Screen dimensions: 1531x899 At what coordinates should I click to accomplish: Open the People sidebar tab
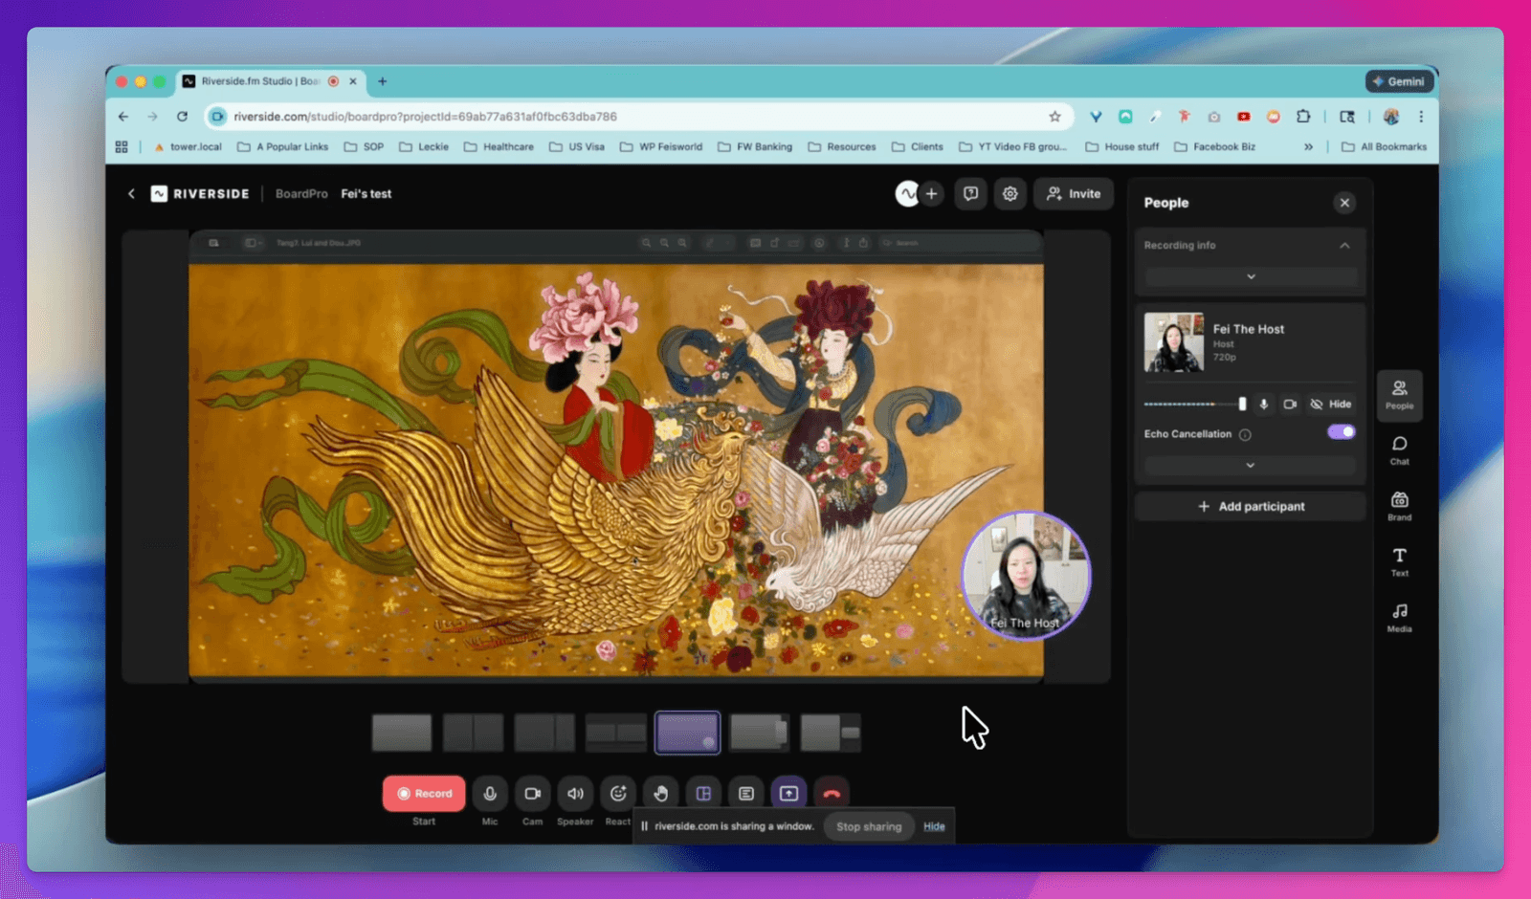1399,395
